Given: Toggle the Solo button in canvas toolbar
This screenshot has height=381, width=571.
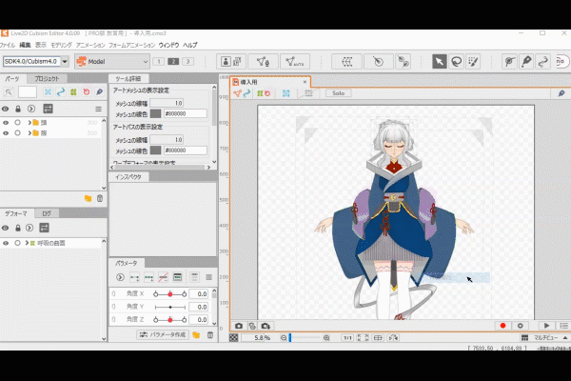Looking at the screenshot, I should pyautogui.click(x=338, y=93).
